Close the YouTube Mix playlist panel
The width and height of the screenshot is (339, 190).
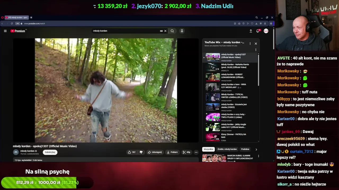pos(256,44)
